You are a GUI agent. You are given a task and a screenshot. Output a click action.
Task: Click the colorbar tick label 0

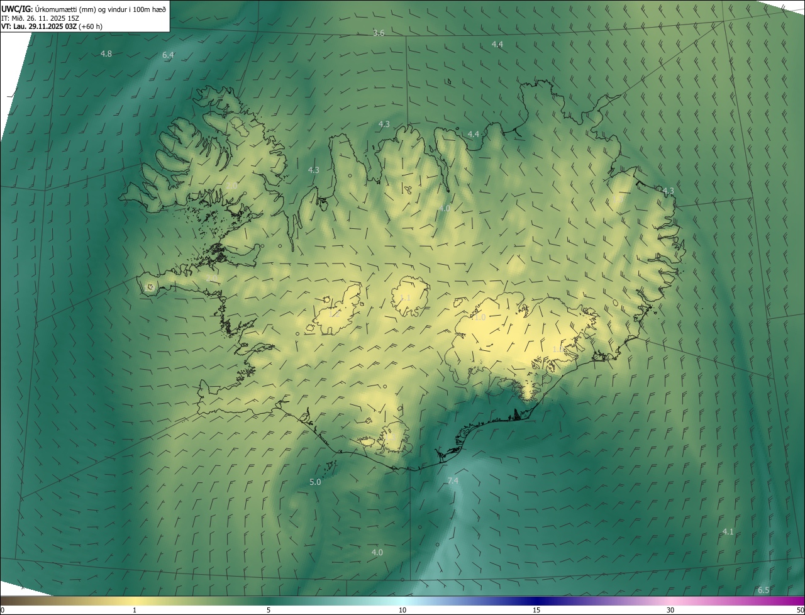pyautogui.click(x=3, y=610)
